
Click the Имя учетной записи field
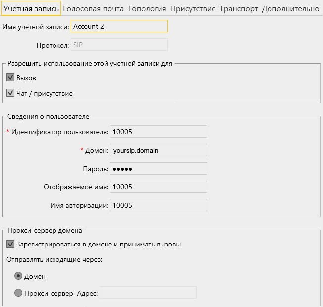(x=119, y=26)
